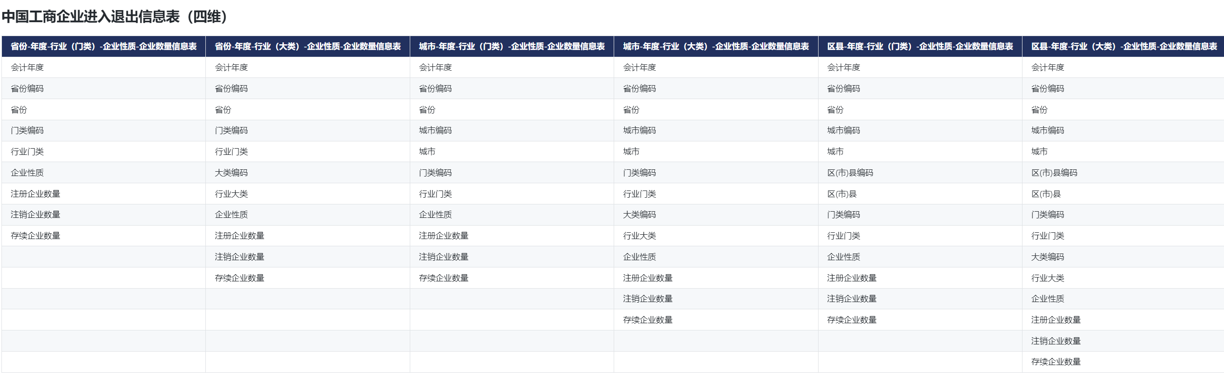
Task: Select 存续企业数量 in the 城市-年度-行业（门类） column
Action: tap(444, 278)
